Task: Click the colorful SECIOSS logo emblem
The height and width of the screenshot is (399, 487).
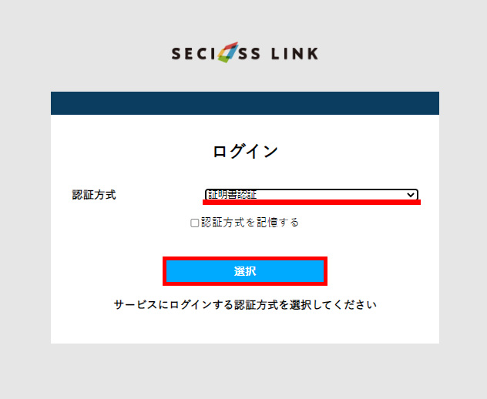Action: [227, 52]
